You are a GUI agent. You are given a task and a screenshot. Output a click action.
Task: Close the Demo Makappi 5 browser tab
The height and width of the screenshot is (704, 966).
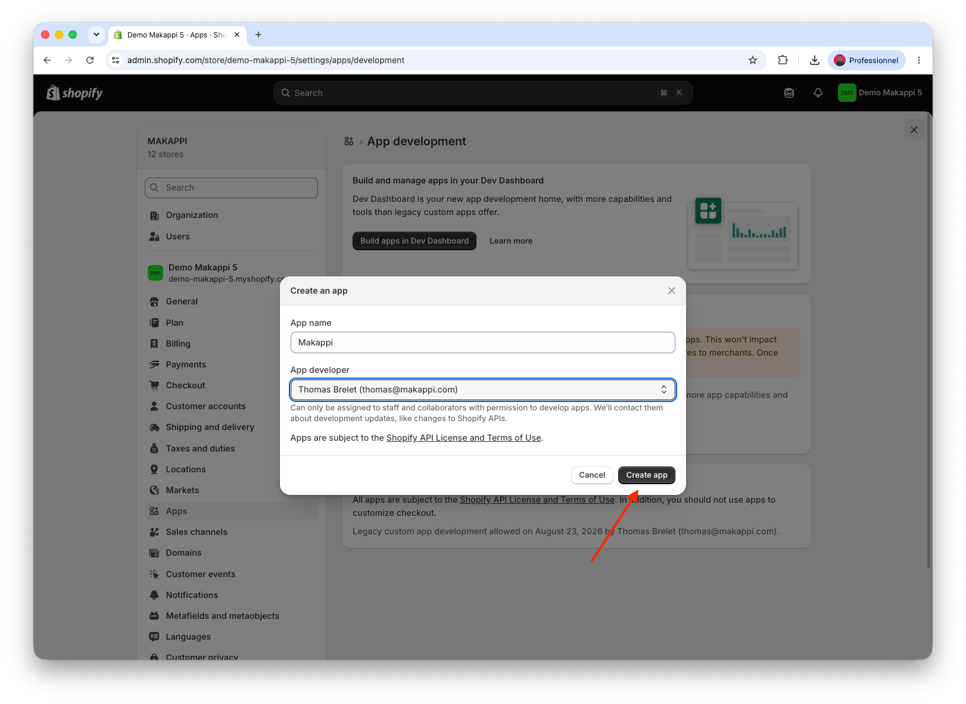237,35
